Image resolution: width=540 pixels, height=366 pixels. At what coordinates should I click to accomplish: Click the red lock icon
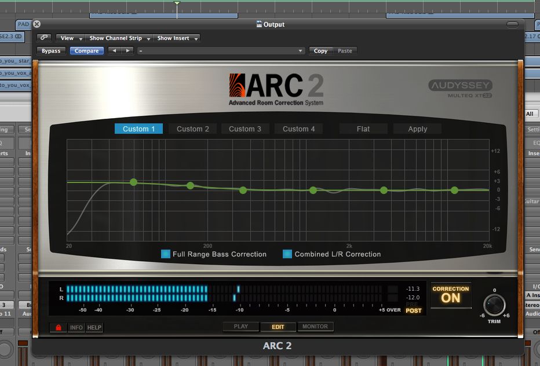[58, 327]
